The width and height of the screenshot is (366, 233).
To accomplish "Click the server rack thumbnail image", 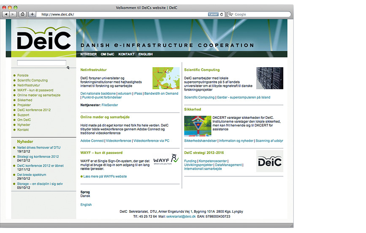I will [x=270, y=78].
